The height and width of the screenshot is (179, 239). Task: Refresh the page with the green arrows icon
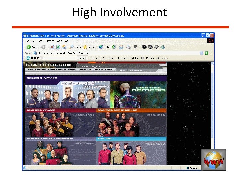pos(58,47)
